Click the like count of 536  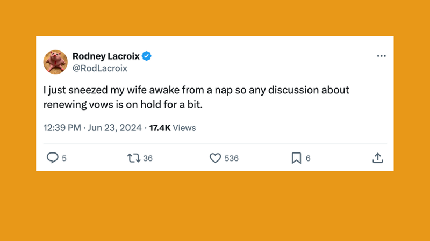(231, 158)
